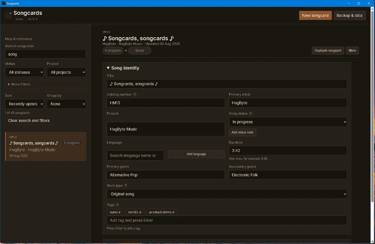Open the Group by None dropdown
The width and height of the screenshot is (375, 244).
(66, 104)
